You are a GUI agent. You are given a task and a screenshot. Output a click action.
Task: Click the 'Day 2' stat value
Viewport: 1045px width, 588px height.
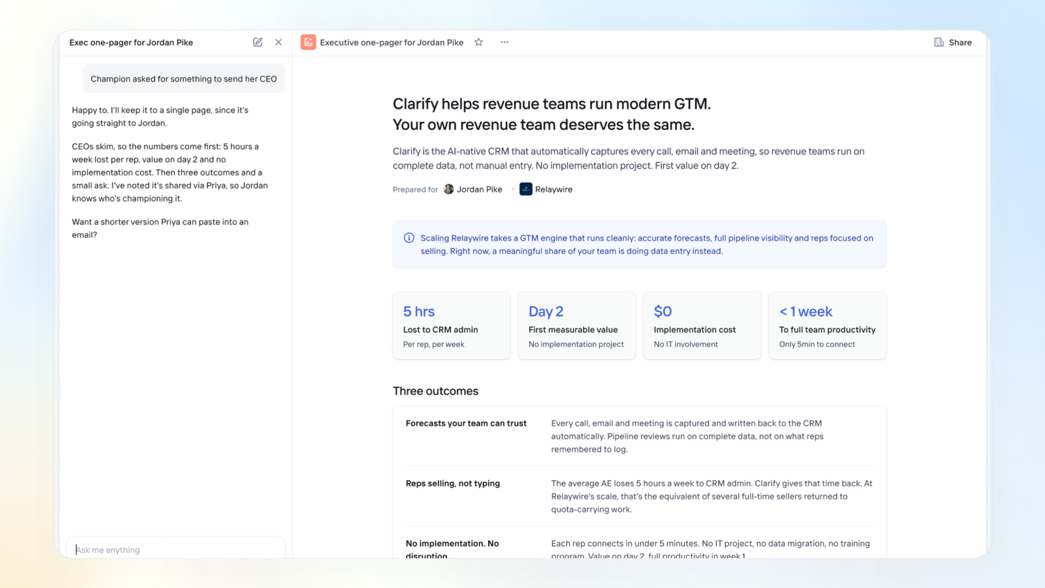[x=546, y=312]
